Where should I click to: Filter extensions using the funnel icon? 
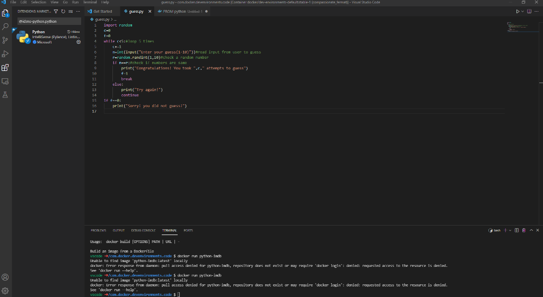[x=56, y=11]
